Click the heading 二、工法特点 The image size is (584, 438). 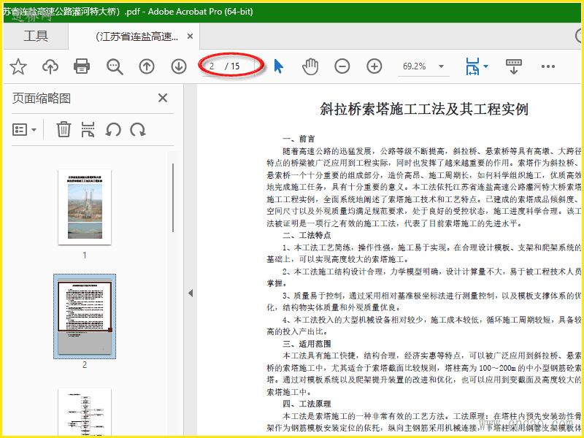[x=307, y=235]
